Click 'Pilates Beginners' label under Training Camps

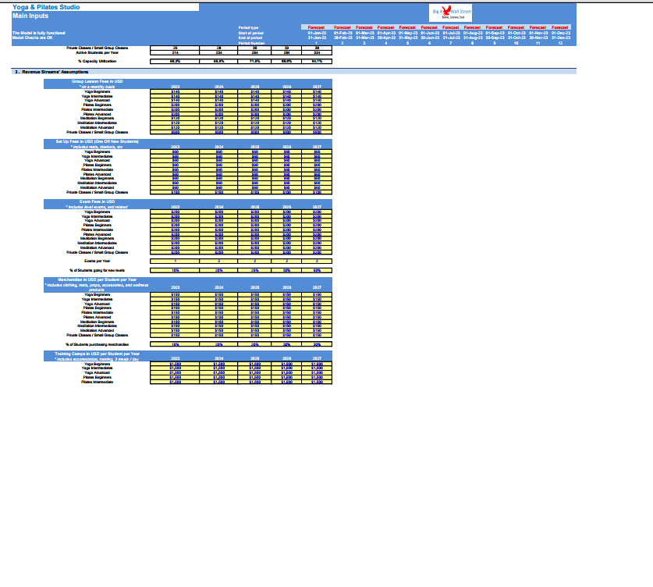click(x=97, y=378)
